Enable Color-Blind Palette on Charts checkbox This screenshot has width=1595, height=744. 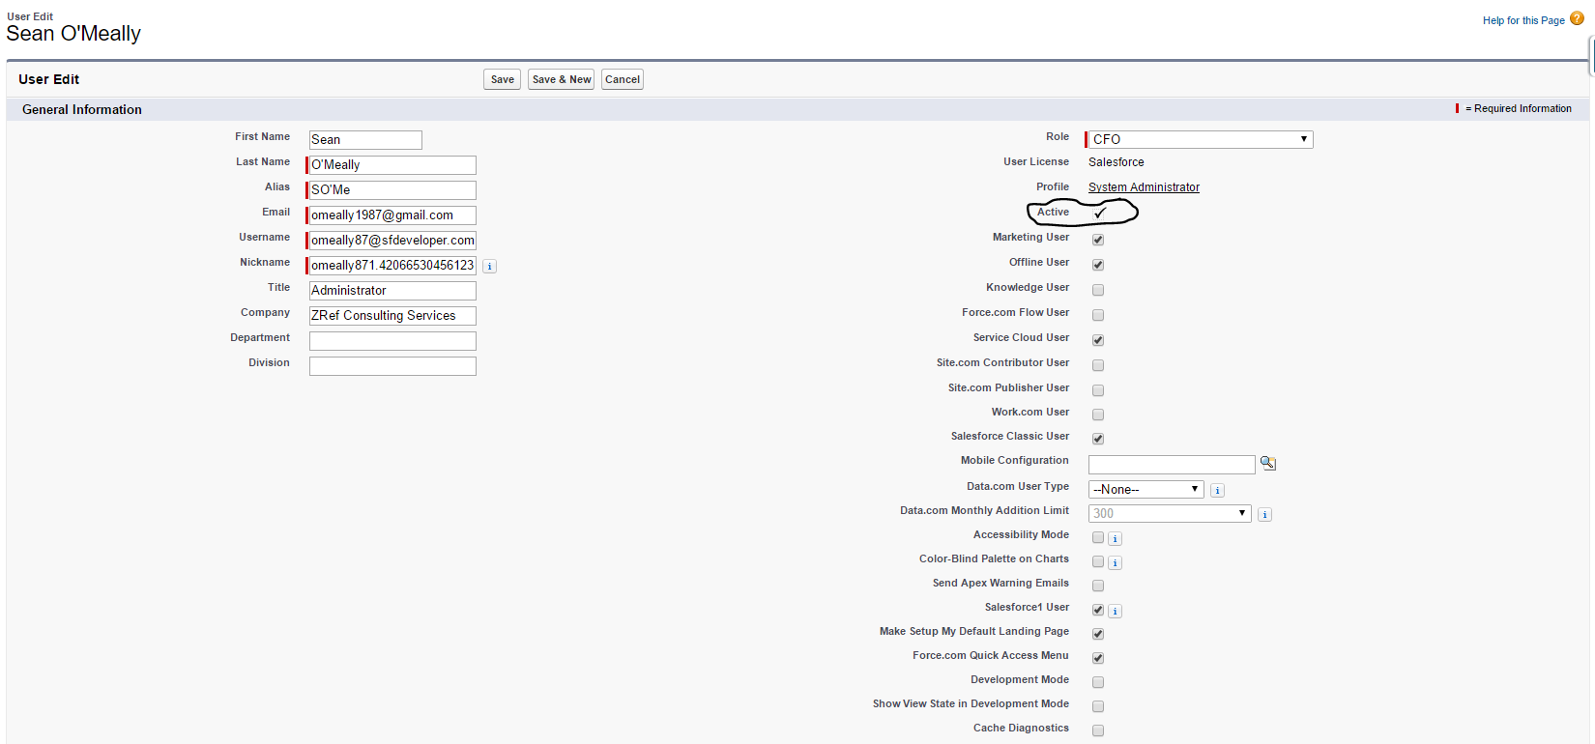[x=1098, y=561]
